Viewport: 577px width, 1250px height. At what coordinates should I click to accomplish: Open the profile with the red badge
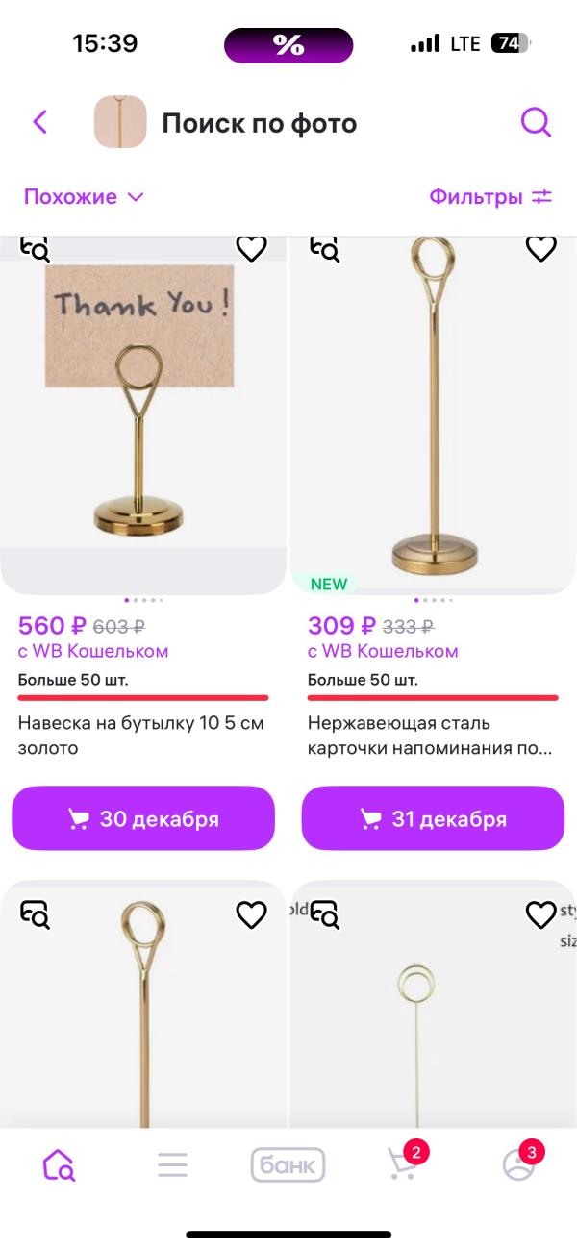(518, 1164)
